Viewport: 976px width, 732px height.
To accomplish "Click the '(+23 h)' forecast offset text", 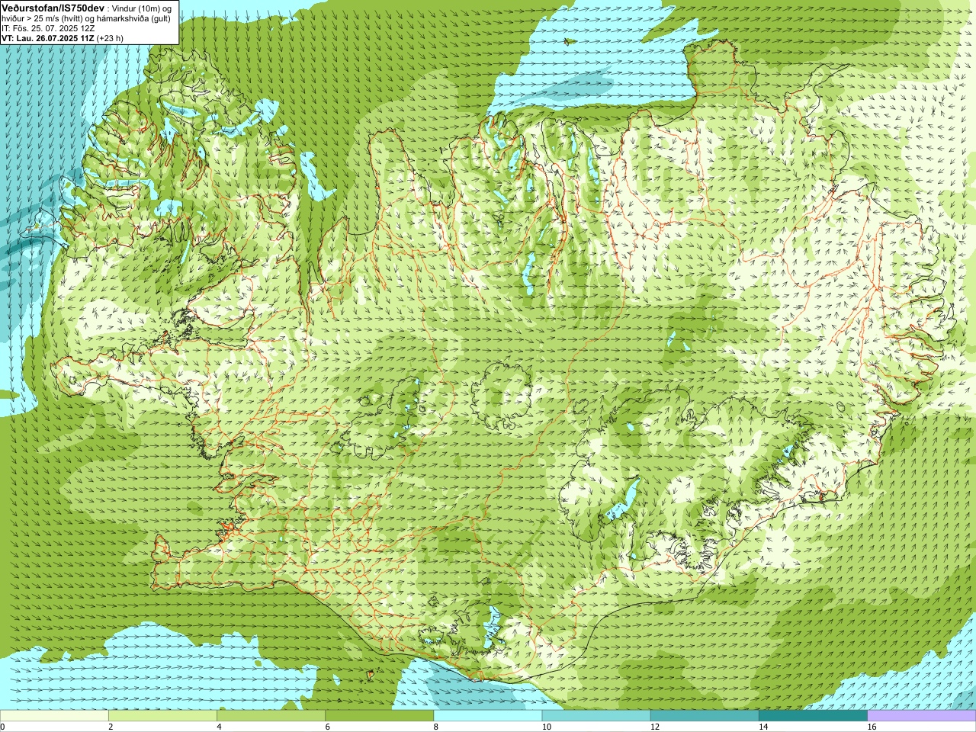I will [111, 37].
